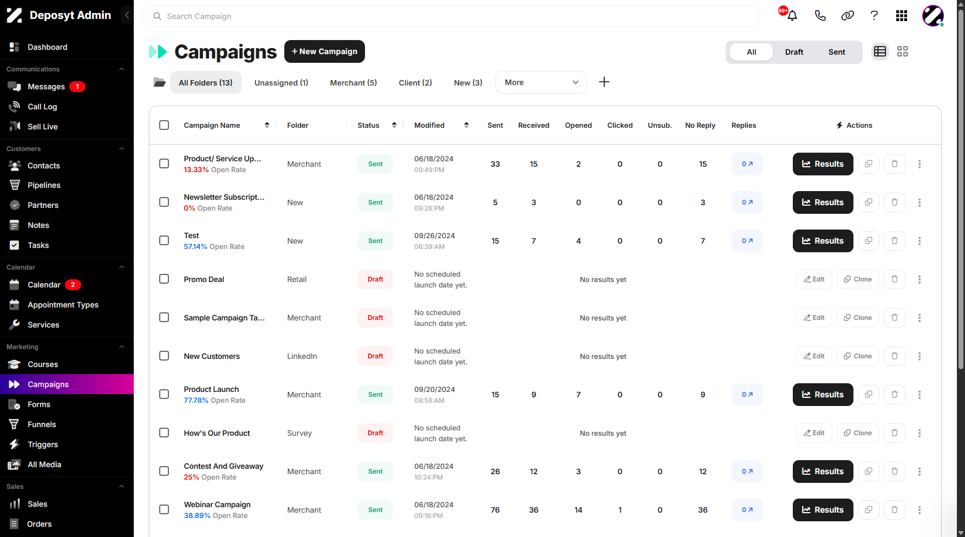View replies for Product Launch
The height and width of the screenshot is (537, 965).
click(x=747, y=395)
